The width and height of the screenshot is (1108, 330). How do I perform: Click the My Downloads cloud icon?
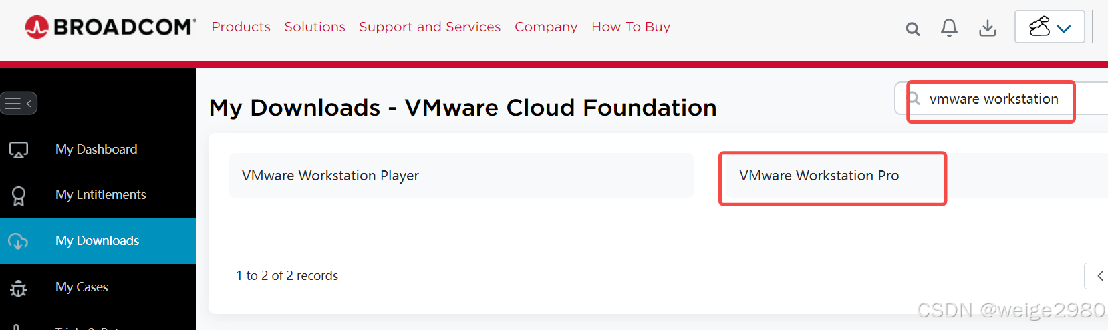click(19, 241)
